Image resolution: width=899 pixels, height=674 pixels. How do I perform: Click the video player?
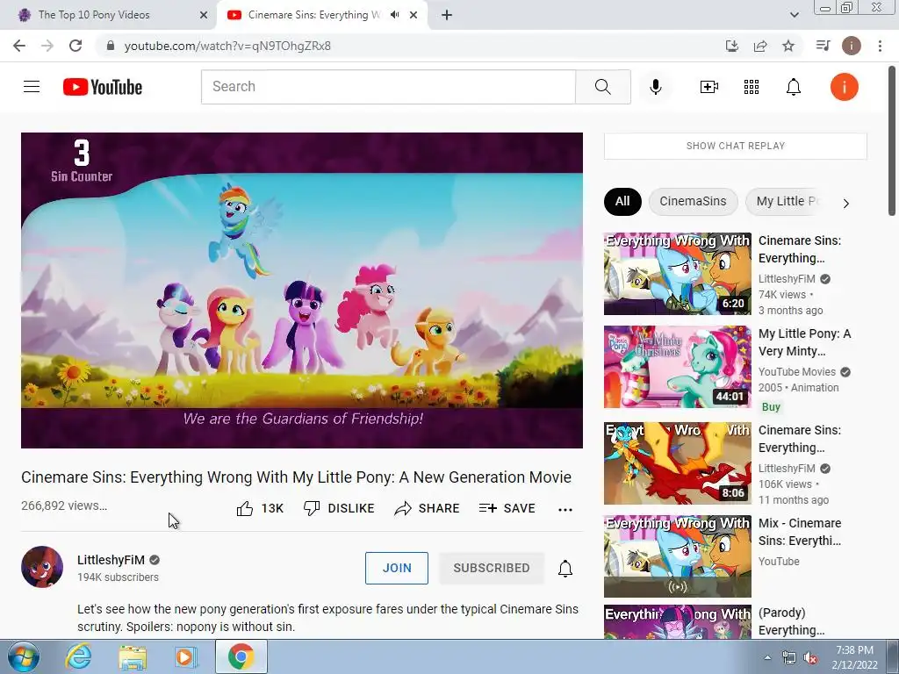point(302,290)
